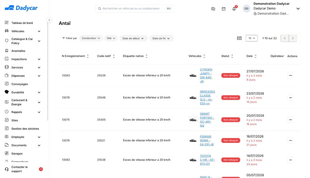Screen dimensions: 310x178
Task: Switch to grid layout view icon
Action: pos(239,38)
